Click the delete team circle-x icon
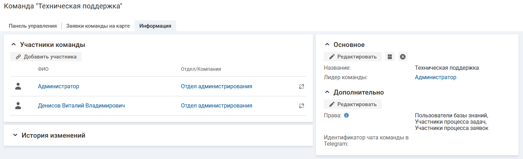Image resolution: width=523 pixels, height=159 pixels. point(403,57)
